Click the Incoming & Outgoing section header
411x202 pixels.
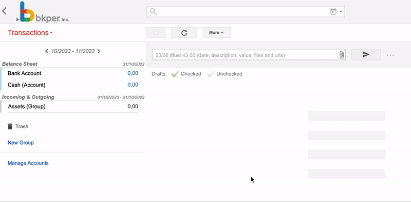28,97
